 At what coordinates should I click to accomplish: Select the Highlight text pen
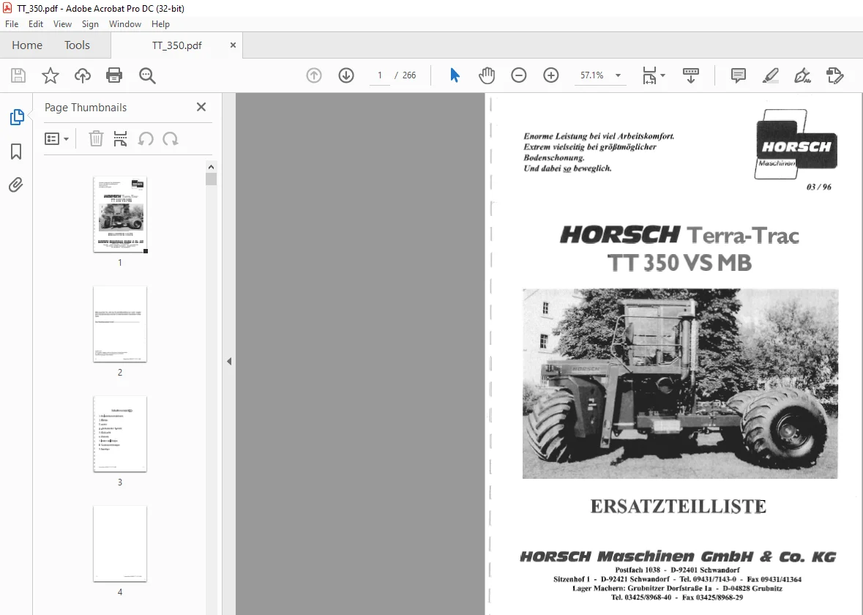tap(771, 75)
